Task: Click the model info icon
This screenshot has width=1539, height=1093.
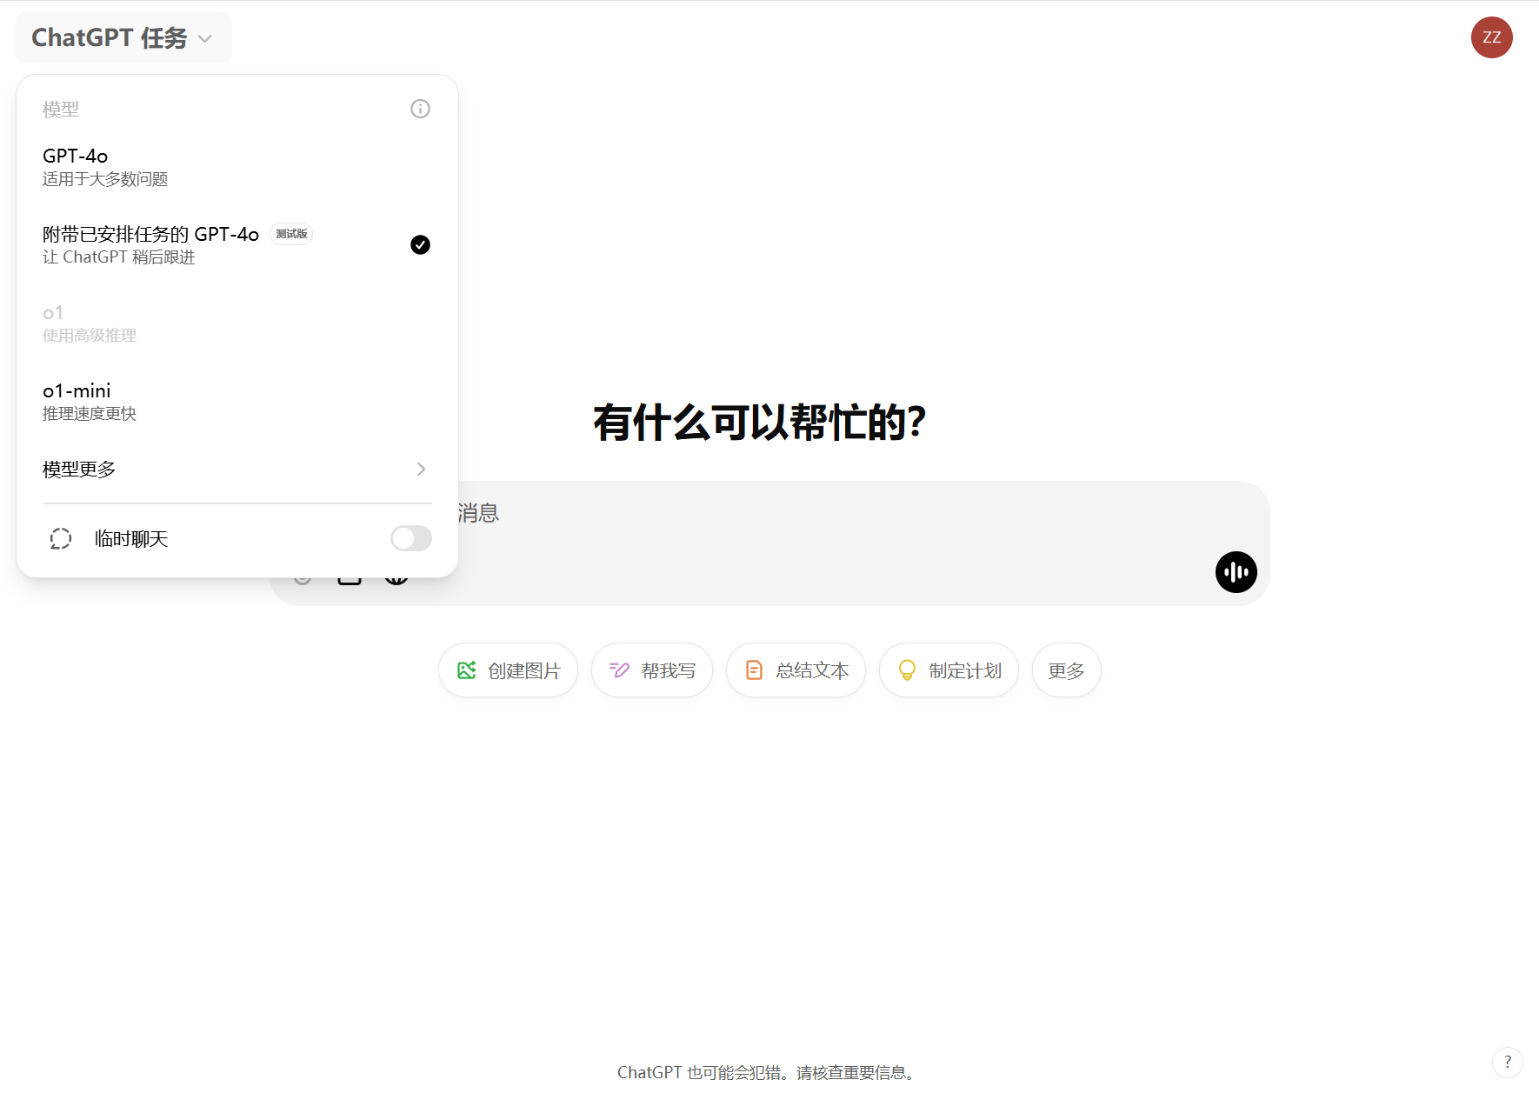Action: click(420, 109)
